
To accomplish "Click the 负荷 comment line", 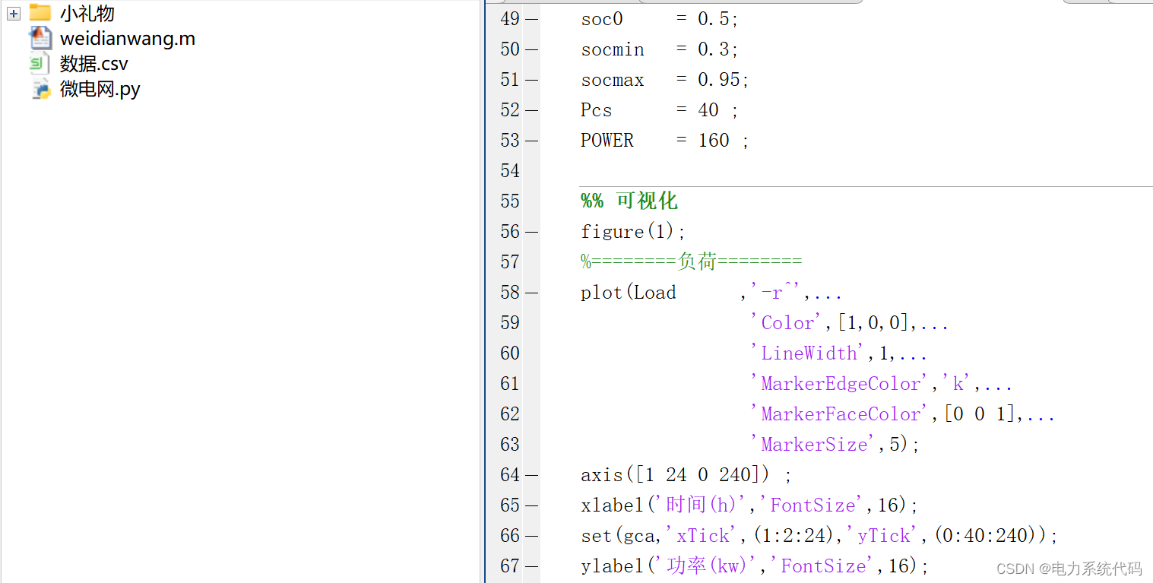I will click(x=691, y=262).
